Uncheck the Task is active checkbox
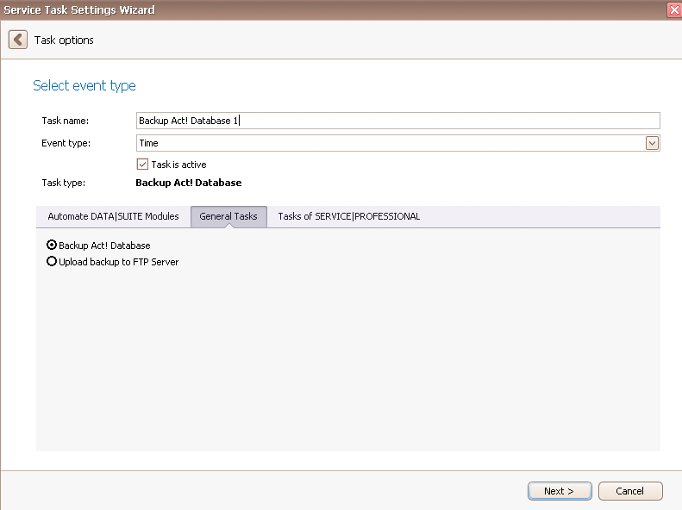Image resolution: width=682 pixels, height=510 pixels. click(142, 165)
